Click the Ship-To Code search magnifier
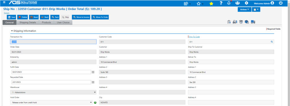This screenshot has height=106, width=290. pyautogui.click(x=272, y=42)
